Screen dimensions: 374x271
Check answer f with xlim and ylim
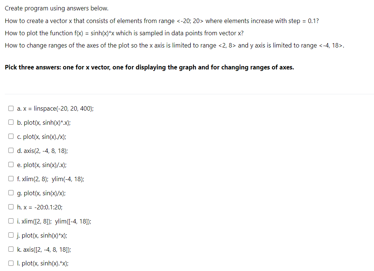[x=11, y=178]
